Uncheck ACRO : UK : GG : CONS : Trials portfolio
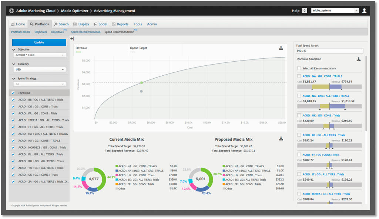Image resolution: width=379 pixels, height=219 pixels. click(x=13, y=175)
